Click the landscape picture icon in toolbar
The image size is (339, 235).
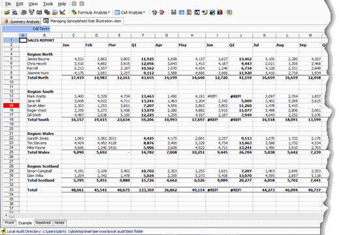click(x=212, y=12)
